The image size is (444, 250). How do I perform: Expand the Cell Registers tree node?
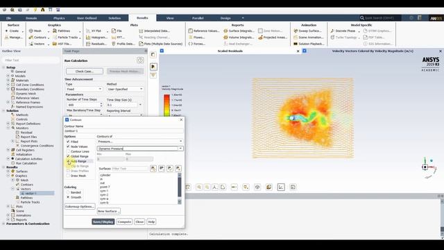[8, 150]
